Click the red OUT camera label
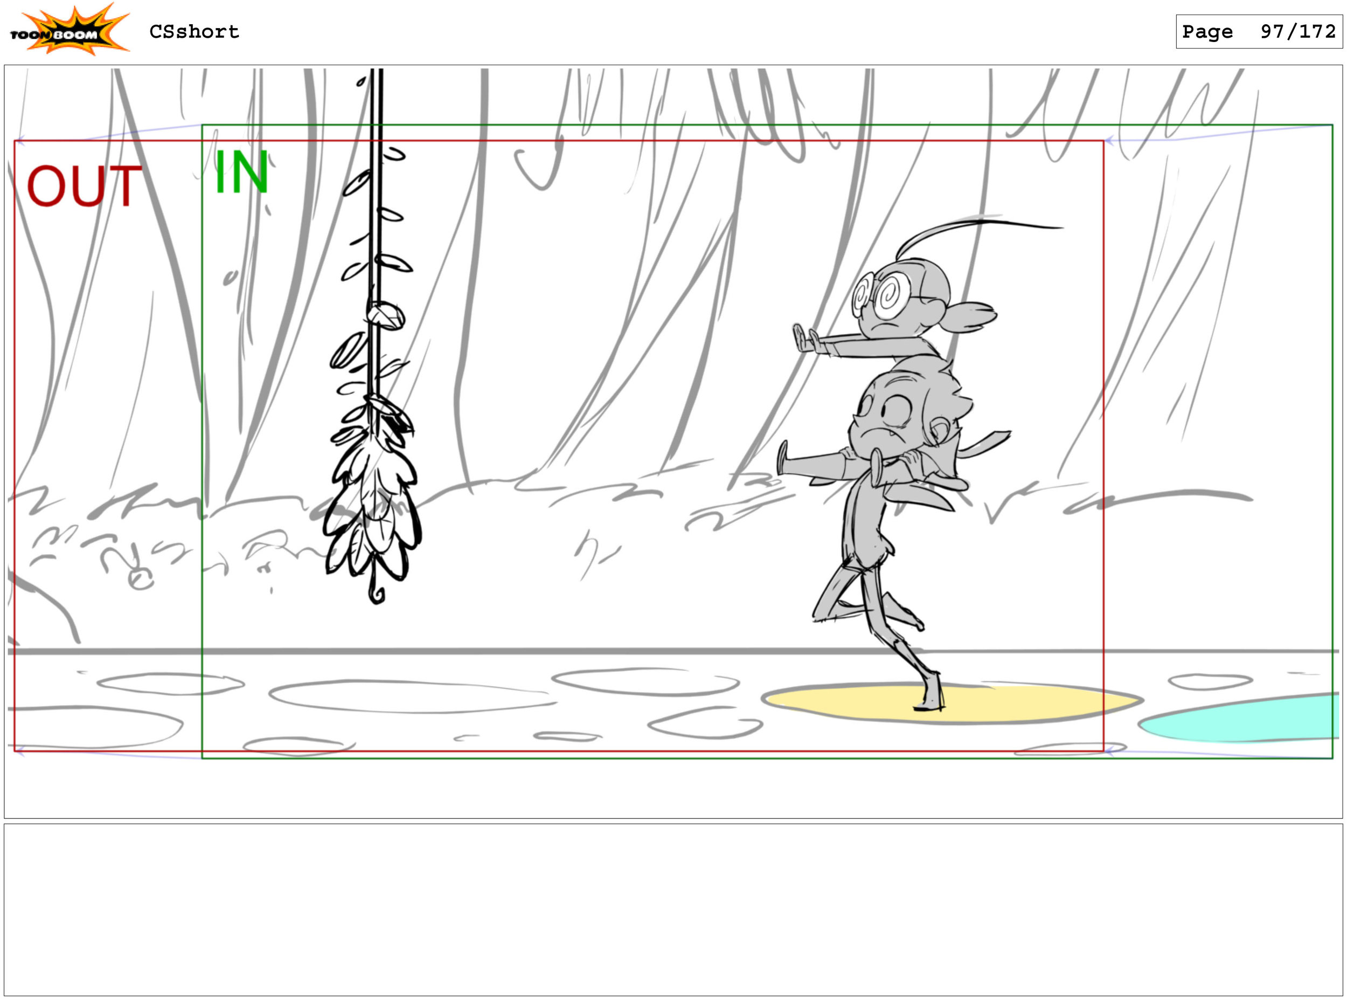Viewport: 1347px width, 1000px height. [x=84, y=187]
